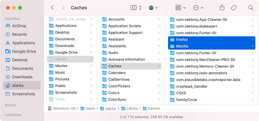Click the Search magnifier icon

[x=251, y=8]
